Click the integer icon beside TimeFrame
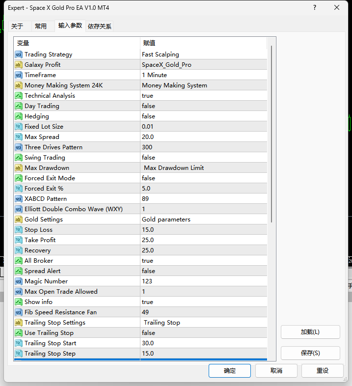 click(19, 75)
